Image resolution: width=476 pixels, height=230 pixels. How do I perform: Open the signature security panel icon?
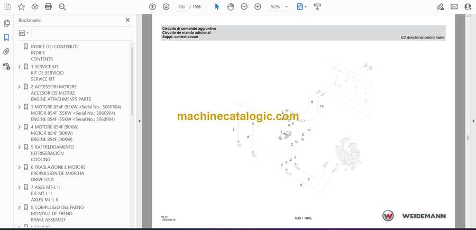[6, 66]
